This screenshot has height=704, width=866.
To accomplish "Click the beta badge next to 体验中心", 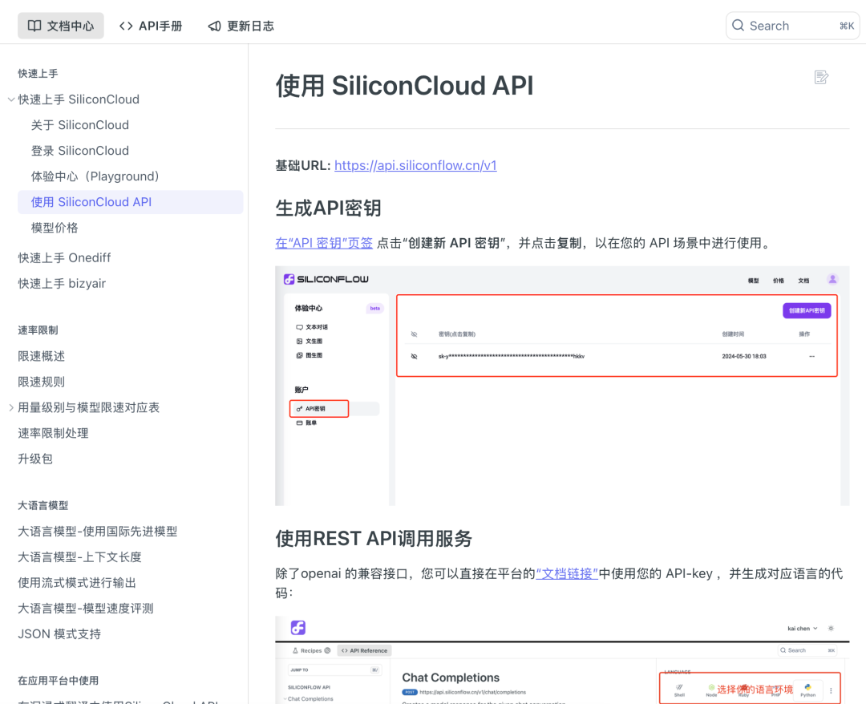I will click(375, 308).
